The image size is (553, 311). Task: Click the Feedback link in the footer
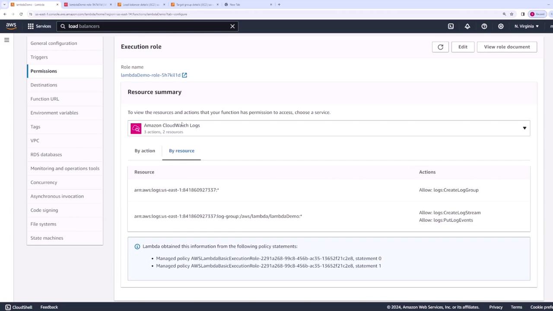coord(49,307)
